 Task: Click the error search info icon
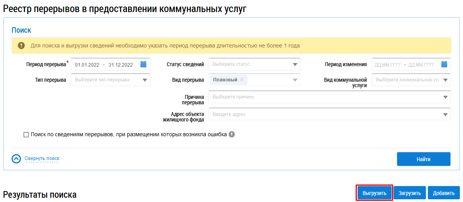point(232,135)
